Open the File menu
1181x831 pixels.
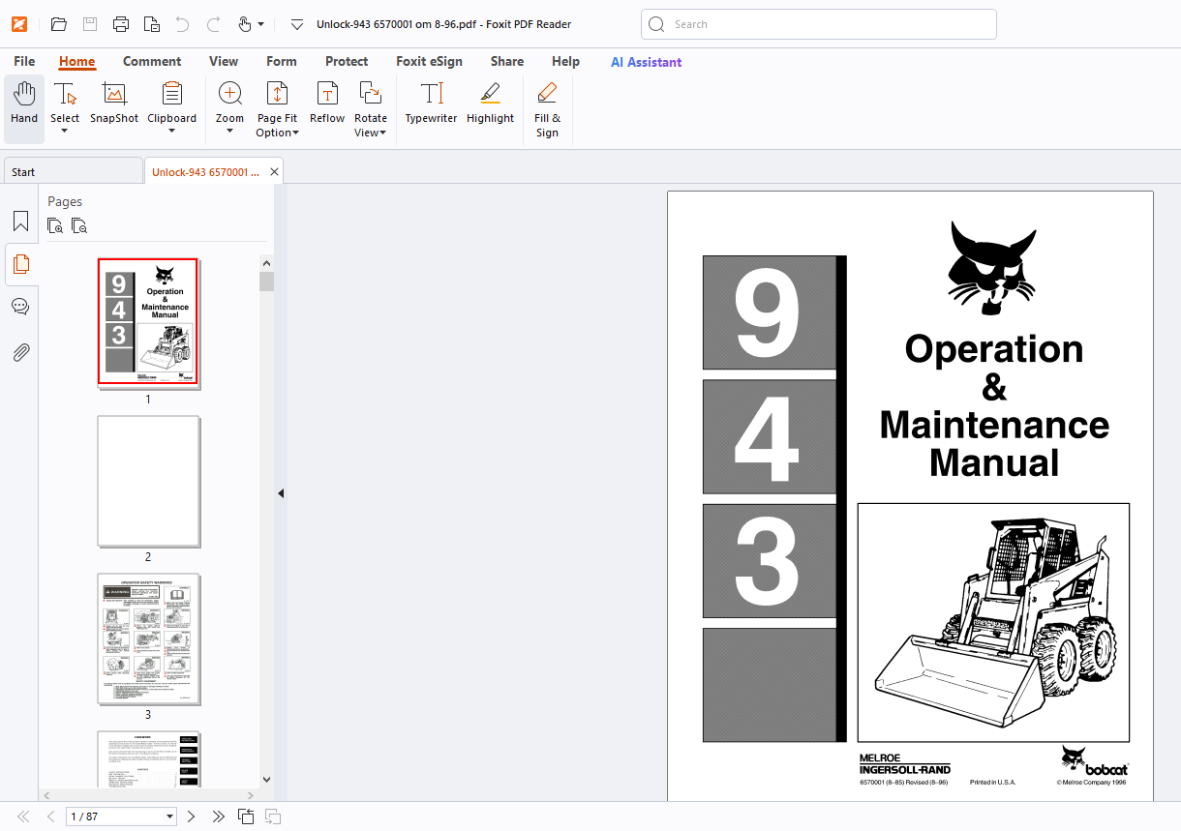24,61
